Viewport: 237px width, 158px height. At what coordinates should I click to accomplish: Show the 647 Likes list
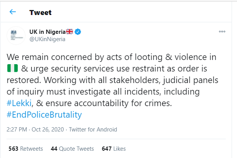click(x=113, y=148)
